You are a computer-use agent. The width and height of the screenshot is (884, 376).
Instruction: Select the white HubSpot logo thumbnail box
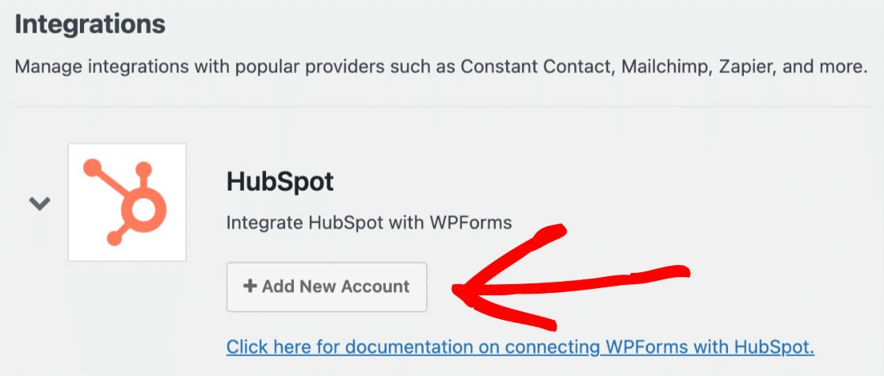[x=127, y=203]
